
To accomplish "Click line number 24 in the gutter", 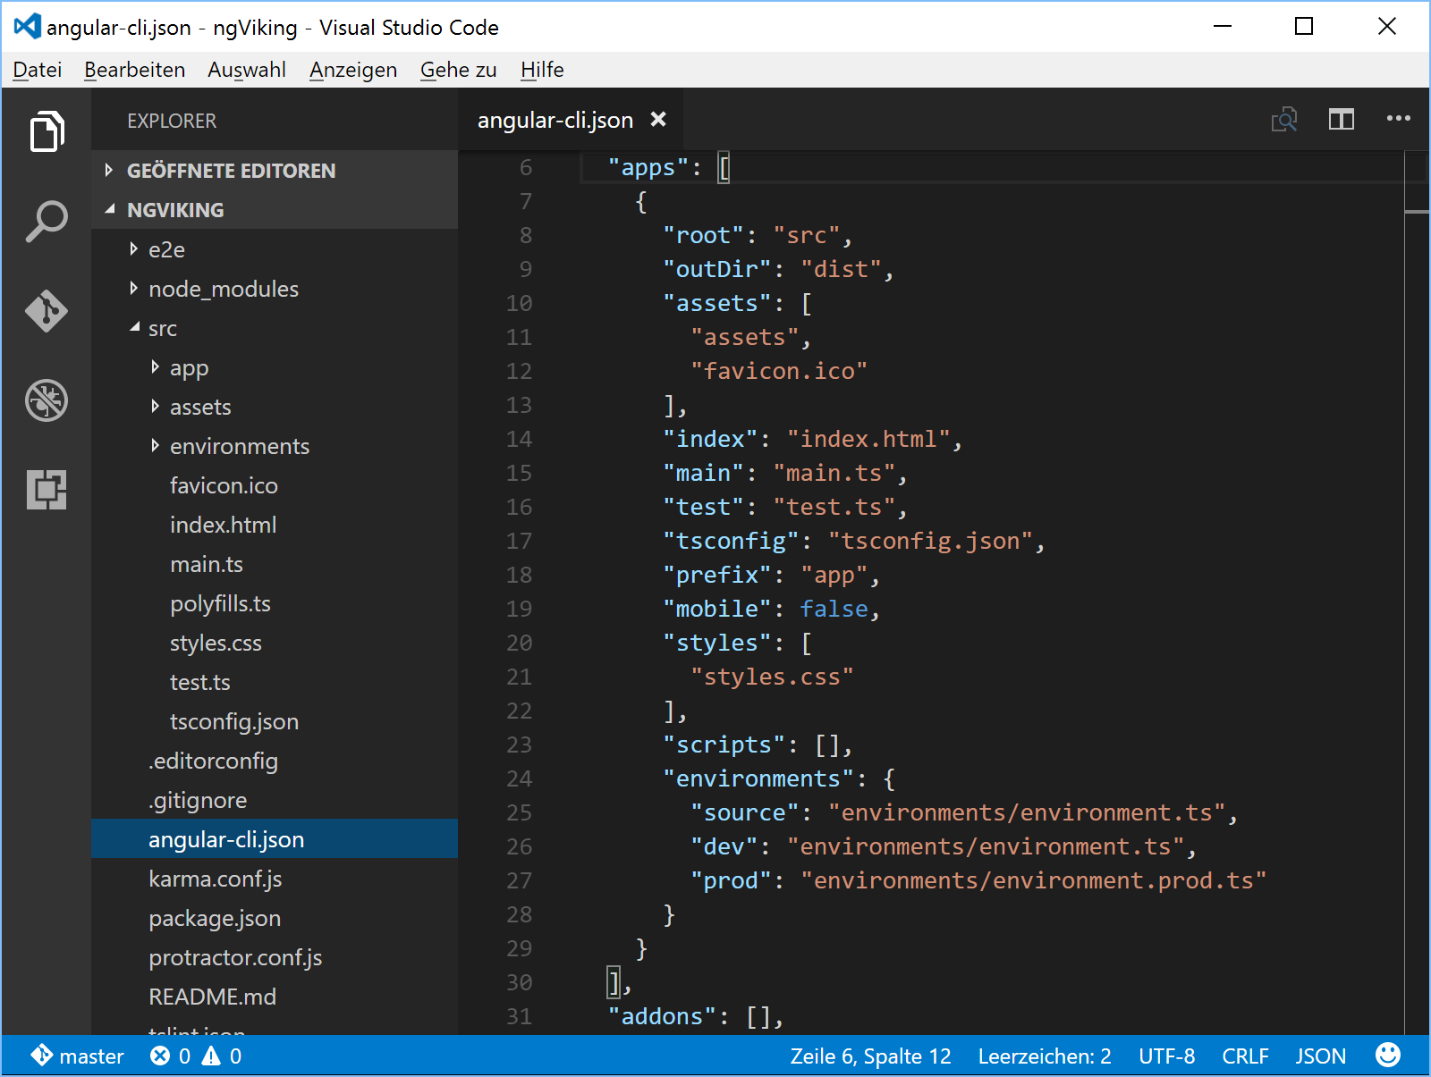I will (519, 778).
